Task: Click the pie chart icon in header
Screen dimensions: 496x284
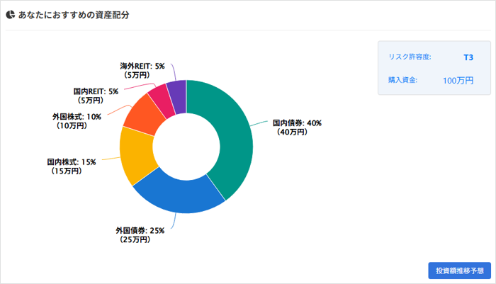Action: click(x=11, y=14)
